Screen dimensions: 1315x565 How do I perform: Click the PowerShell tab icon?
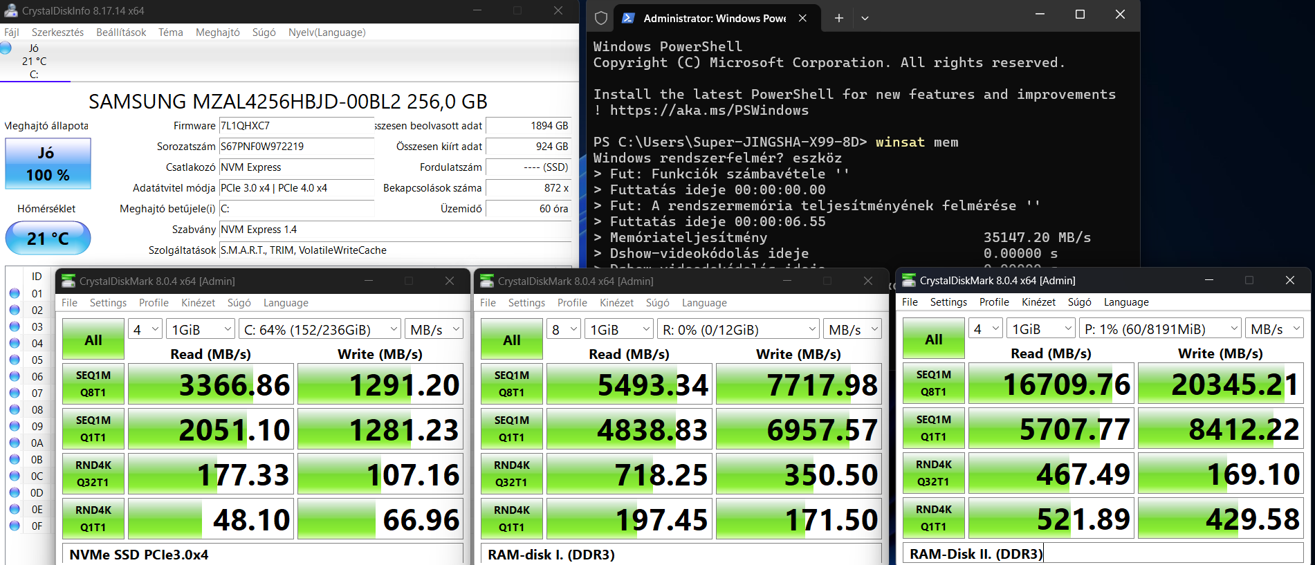tap(628, 18)
